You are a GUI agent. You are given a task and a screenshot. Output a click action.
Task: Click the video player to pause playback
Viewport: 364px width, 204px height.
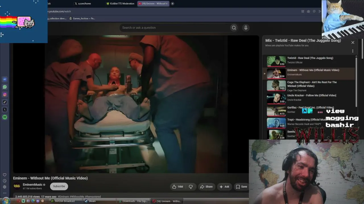tap(136, 104)
